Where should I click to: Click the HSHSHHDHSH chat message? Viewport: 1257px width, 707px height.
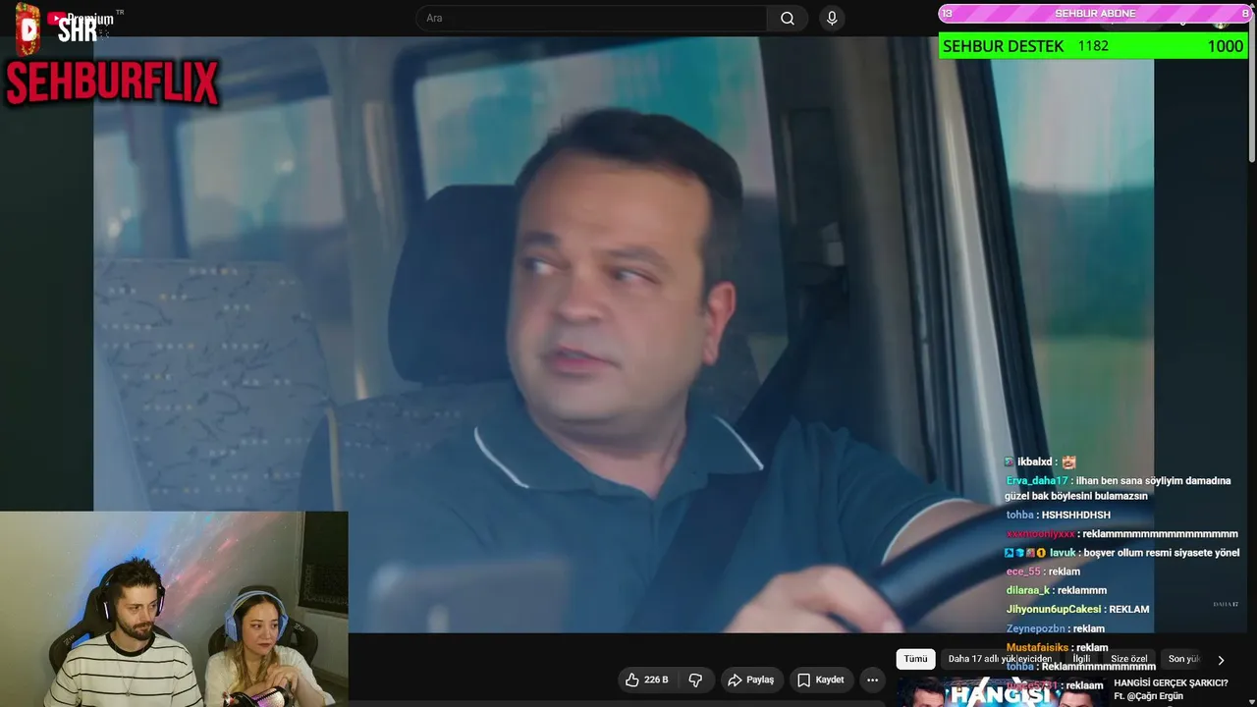tap(1059, 515)
